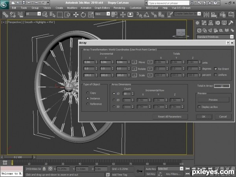Open the selection filter All dropdown
The height and width of the screenshot is (177, 236).
tap(39, 14)
